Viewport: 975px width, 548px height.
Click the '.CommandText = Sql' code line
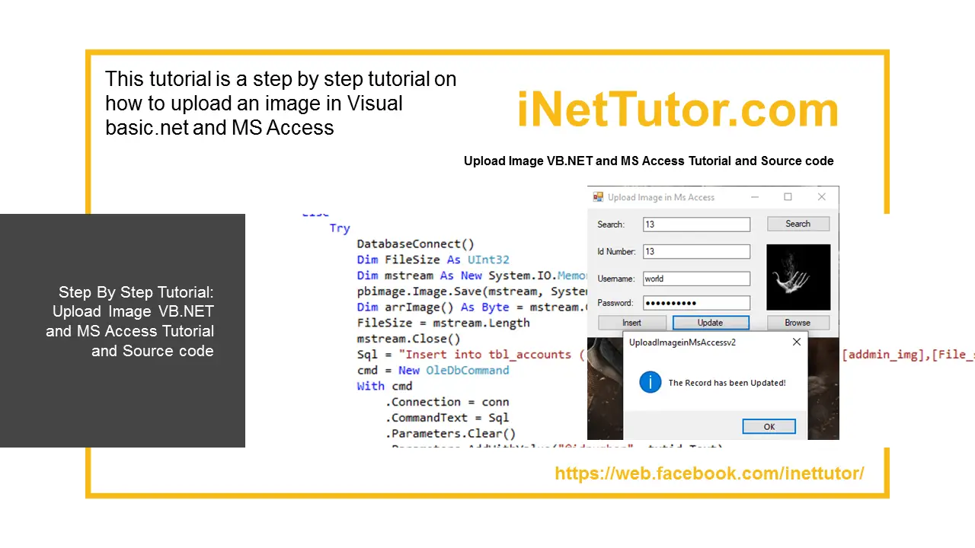pos(446,418)
